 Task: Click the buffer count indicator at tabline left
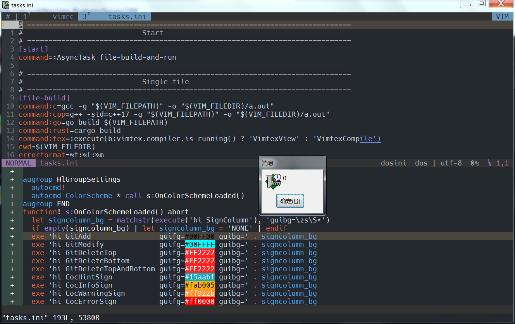coord(8,16)
